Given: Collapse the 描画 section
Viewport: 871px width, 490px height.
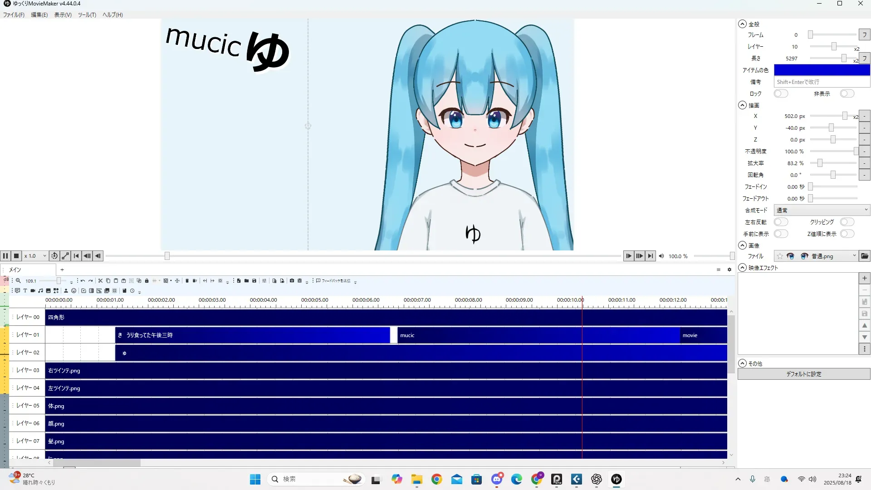Looking at the screenshot, I should pyautogui.click(x=742, y=105).
